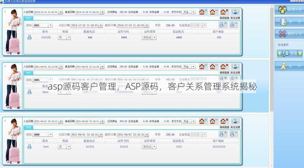Click previous green arrow beside 查询

pyautogui.click(x=279, y=53)
